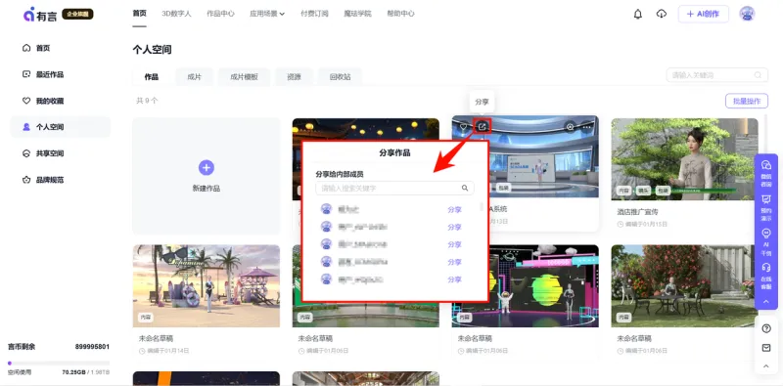Click the cloud download icon in header
The image size is (783, 386).
662,14
